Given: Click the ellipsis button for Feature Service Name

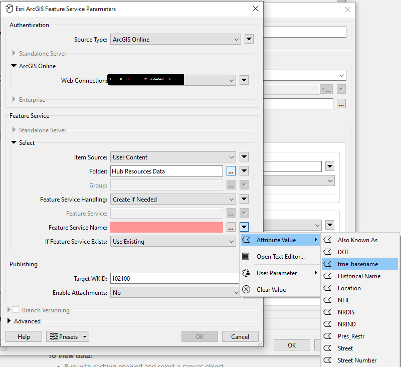Looking at the screenshot, I should (231, 227).
